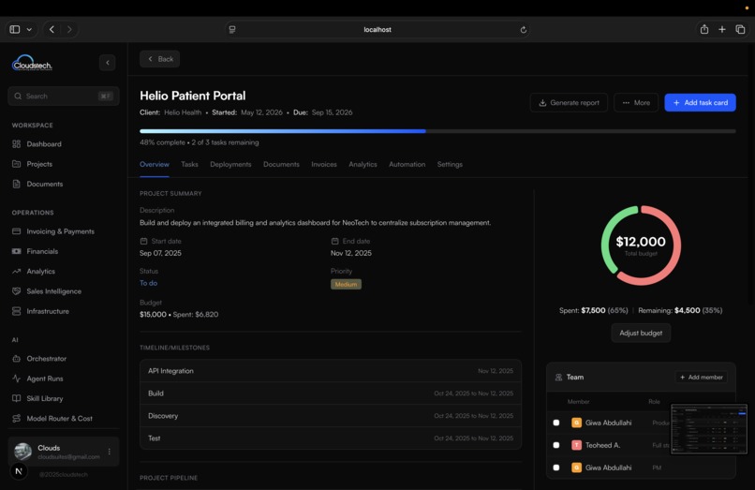Switch to the Deployments tab
The width and height of the screenshot is (755, 490).
230,164
